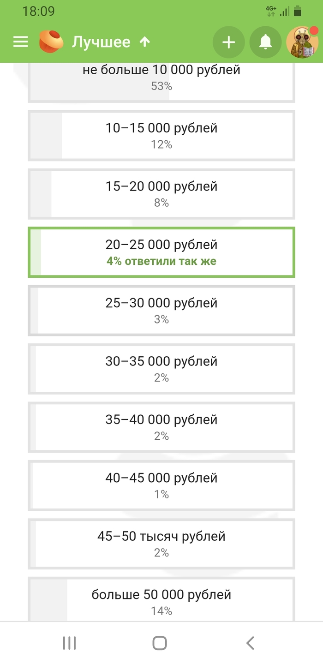
Task: Choose the "больше 50 000 рублей" option
Action: [x=161, y=598]
